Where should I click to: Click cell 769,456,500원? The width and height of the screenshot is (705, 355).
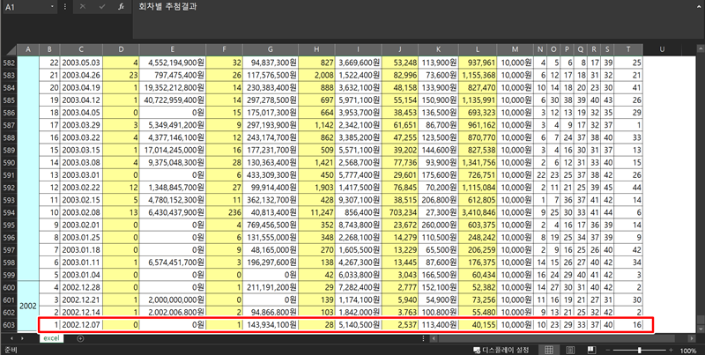pos(270,225)
